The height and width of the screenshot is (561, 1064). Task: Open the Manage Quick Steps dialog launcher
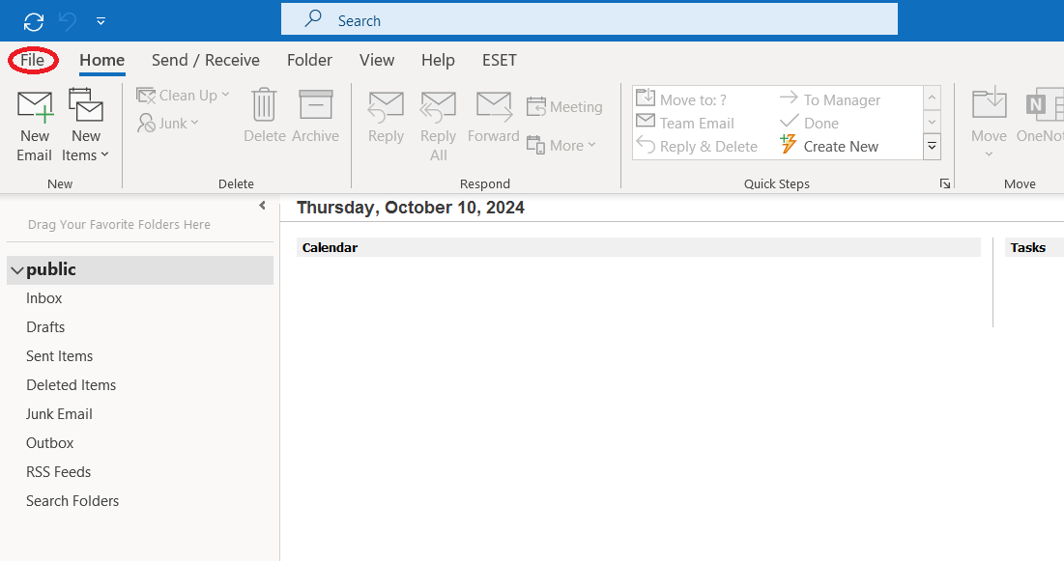click(x=944, y=183)
